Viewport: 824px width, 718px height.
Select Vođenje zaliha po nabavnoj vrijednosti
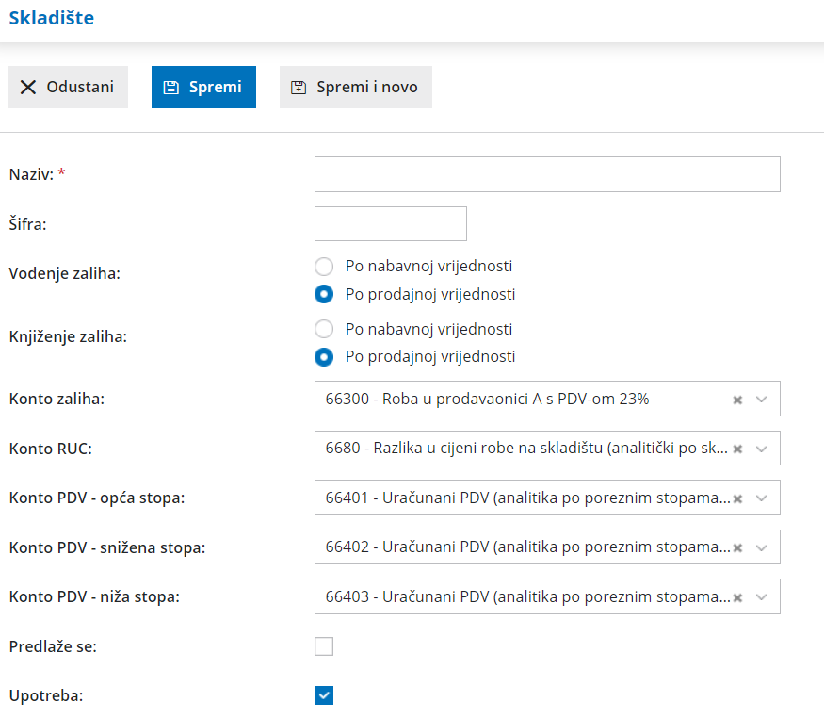(x=324, y=267)
